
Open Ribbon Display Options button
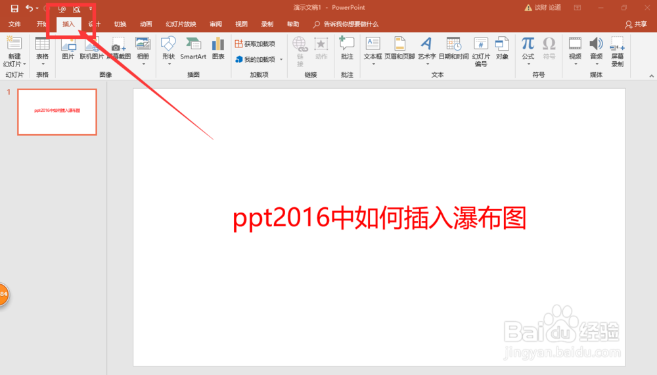coord(578,8)
